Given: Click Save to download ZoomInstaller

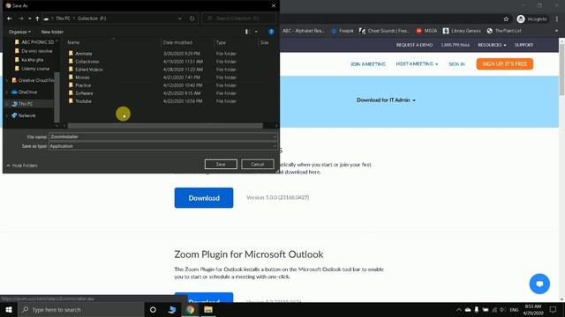Looking at the screenshot, I should point(221,165).
